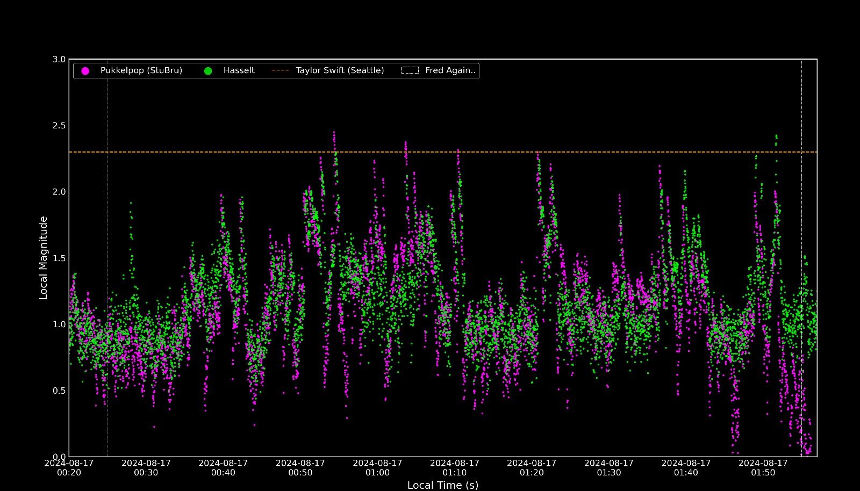Image resolution: width=860 pixels, height=491 pixels.
Task: Click the 'Local Magnitude' y-axis label
Action: [44, 258]
